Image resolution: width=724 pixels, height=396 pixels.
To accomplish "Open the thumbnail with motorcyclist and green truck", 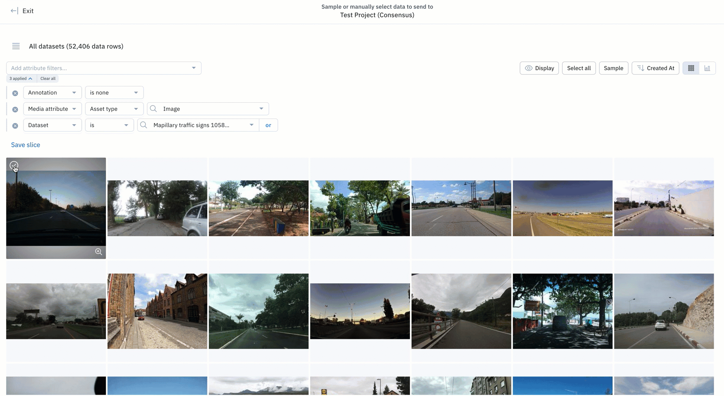I will (360, 208).
